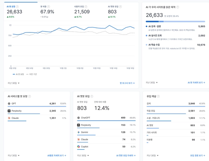Image resolution: width=209 pixels, height=161 pixels.
Task: Click the 4,261 GPT request count
Action: coord(53,103)
